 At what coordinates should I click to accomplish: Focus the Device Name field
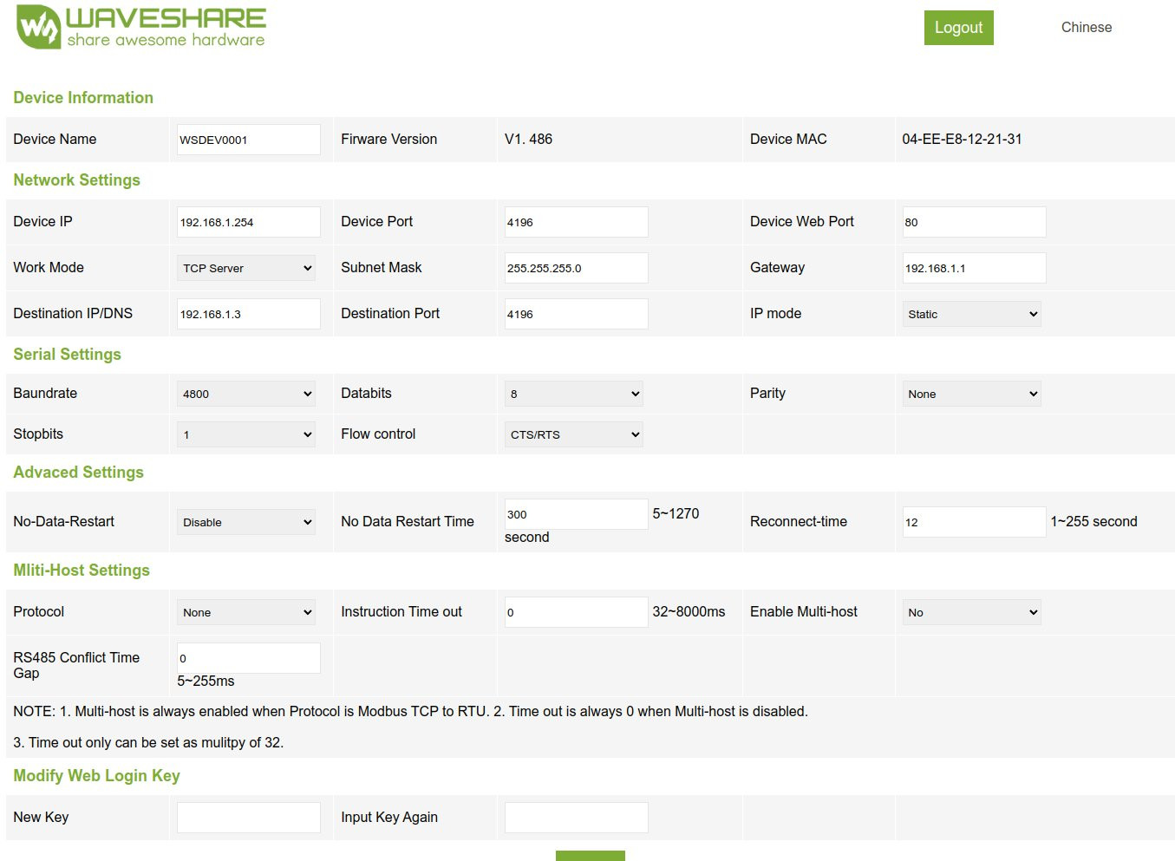point(249,140)
